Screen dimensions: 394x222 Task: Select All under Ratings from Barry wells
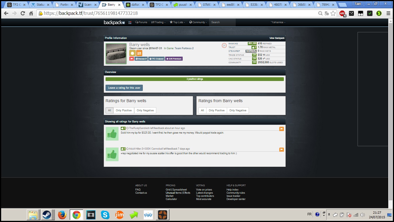[202, 110]
